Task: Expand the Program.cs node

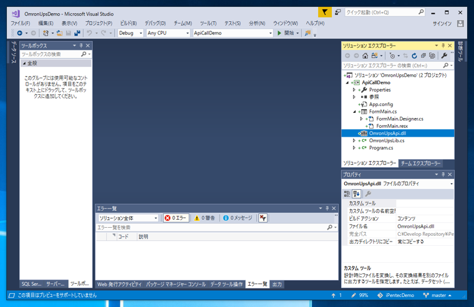Action: pos(354,148)
